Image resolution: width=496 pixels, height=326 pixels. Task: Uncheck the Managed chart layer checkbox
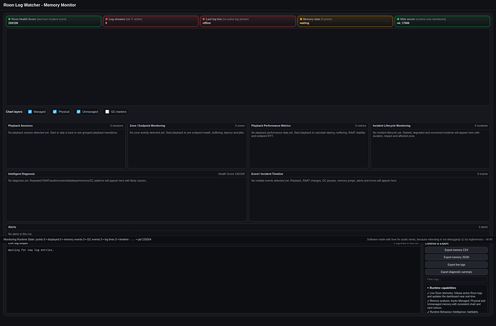(29, 112)
